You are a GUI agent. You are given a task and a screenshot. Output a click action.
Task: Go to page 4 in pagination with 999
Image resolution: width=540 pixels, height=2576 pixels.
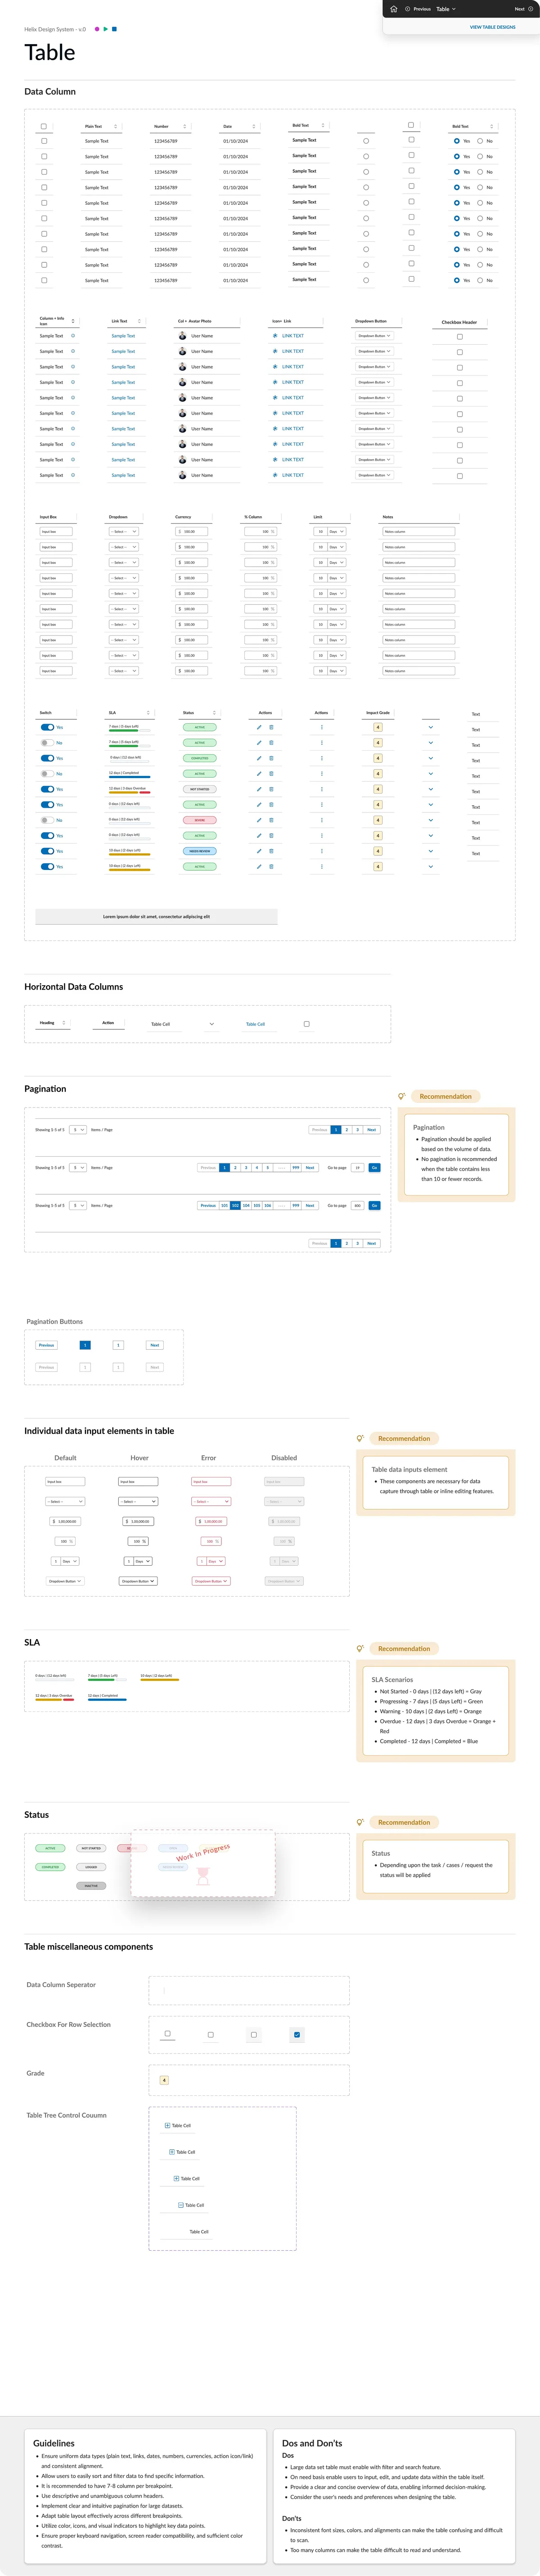click(x=257, y=1167)
